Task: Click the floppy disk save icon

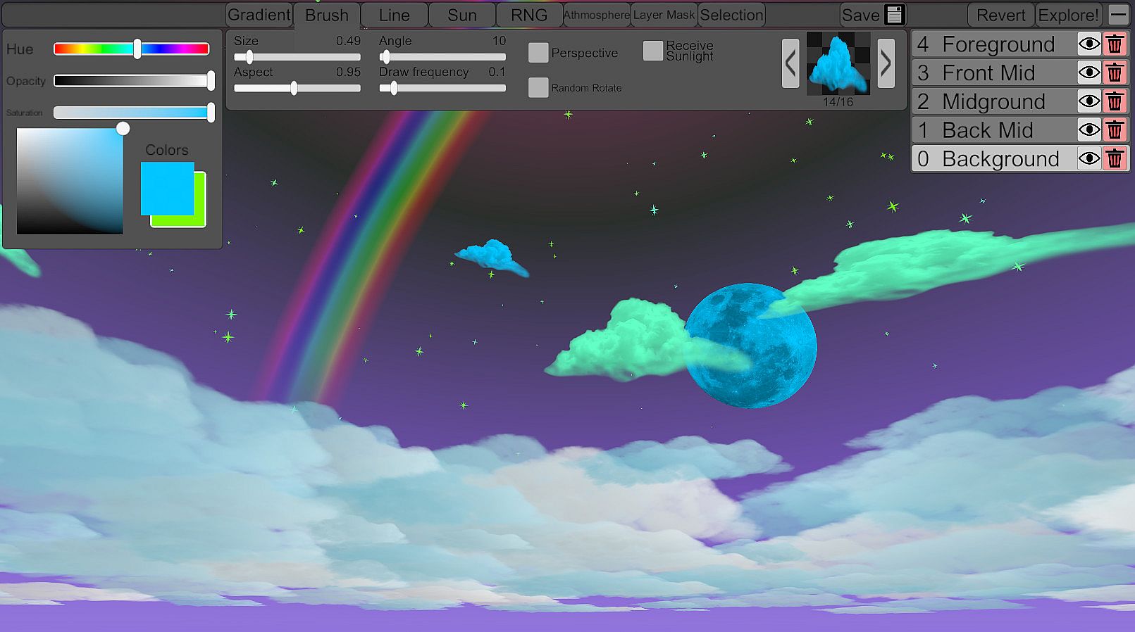Action: pyautogui.click(x=894, y=15)
